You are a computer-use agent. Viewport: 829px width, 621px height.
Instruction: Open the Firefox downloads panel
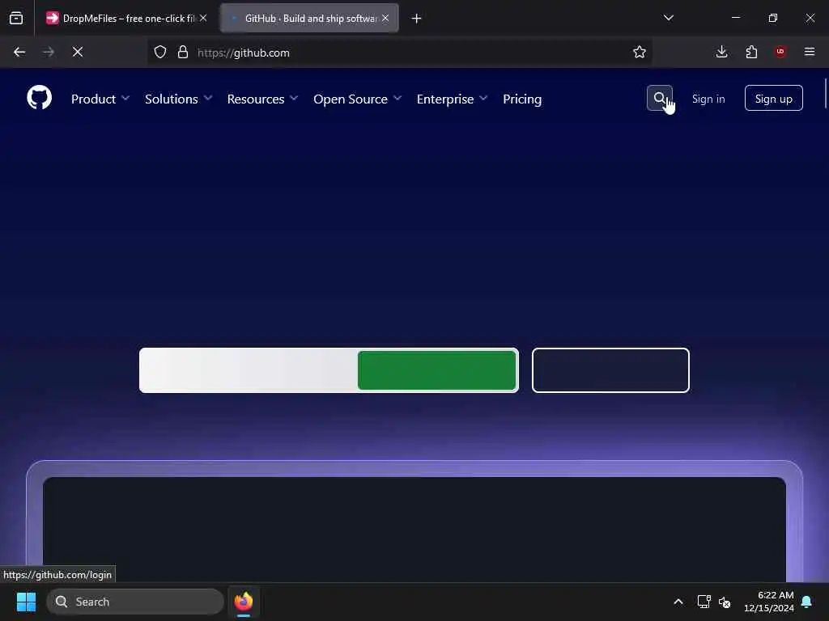tap(721, 53)
